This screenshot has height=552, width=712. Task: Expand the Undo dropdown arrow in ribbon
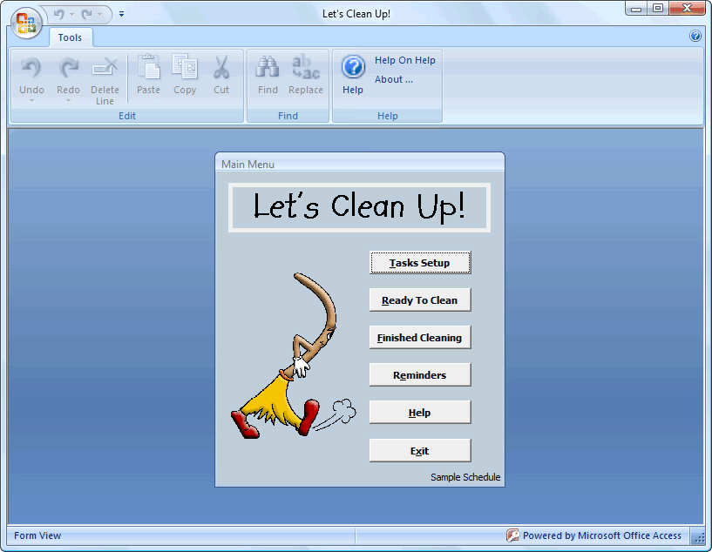pyautogui.click(x=31, y=101)
